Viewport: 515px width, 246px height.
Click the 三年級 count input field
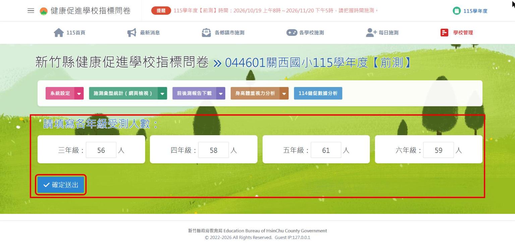point(101,150)
